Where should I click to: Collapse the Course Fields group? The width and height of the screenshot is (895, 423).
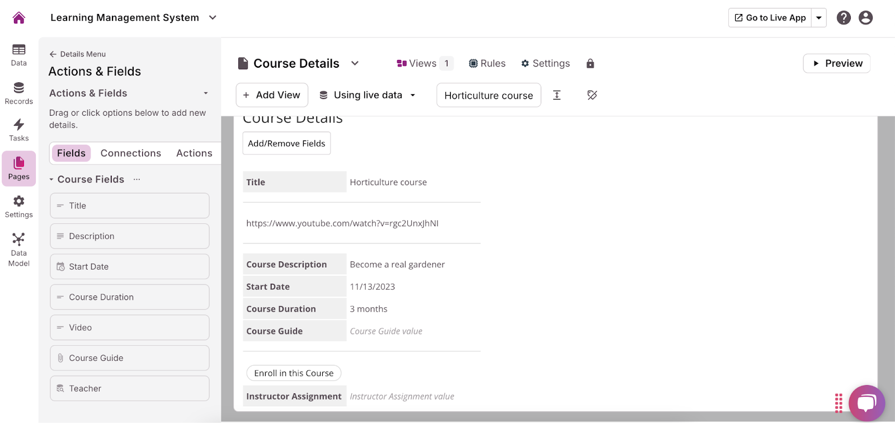point(51,180)
